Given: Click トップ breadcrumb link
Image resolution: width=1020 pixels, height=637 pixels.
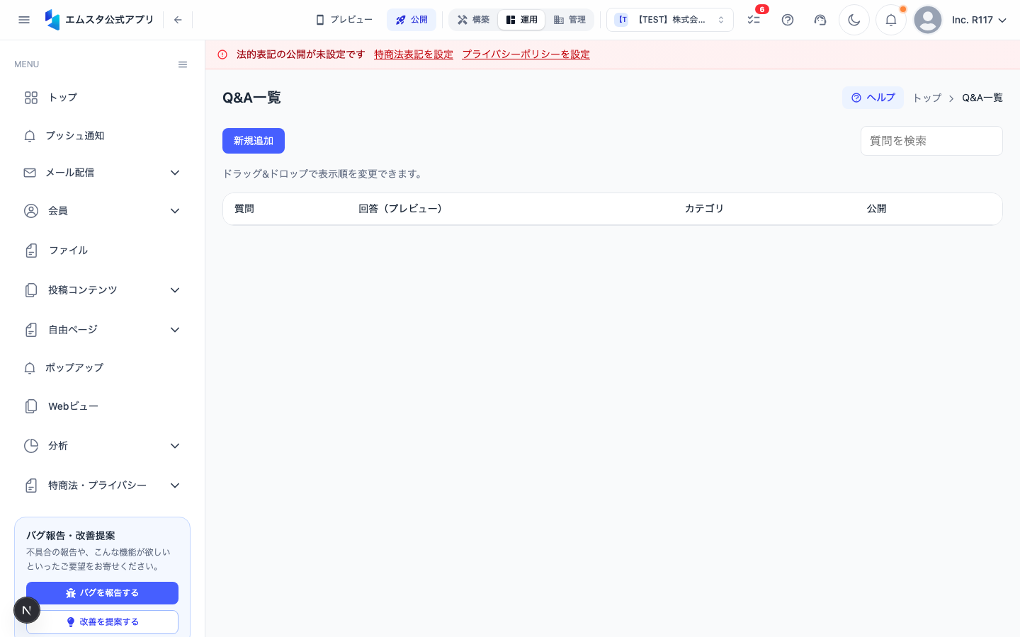Looking at the screenshot, I should coord(927,98).
